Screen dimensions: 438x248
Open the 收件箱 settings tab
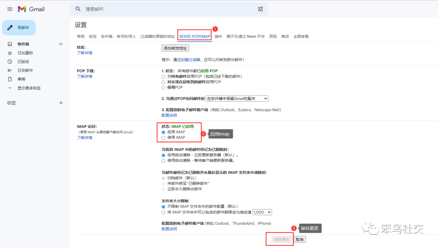pyautogui.click(x=107, y=36)
